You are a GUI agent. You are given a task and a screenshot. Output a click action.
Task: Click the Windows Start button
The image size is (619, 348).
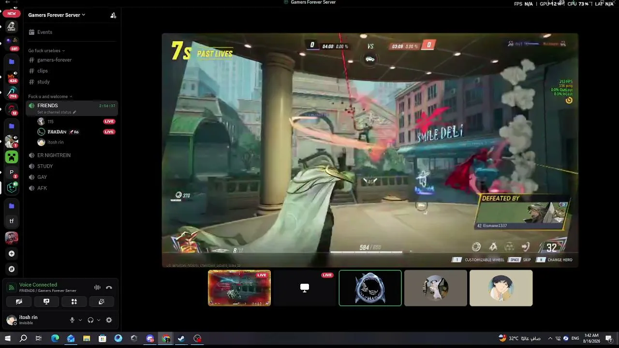pos(8,338)
